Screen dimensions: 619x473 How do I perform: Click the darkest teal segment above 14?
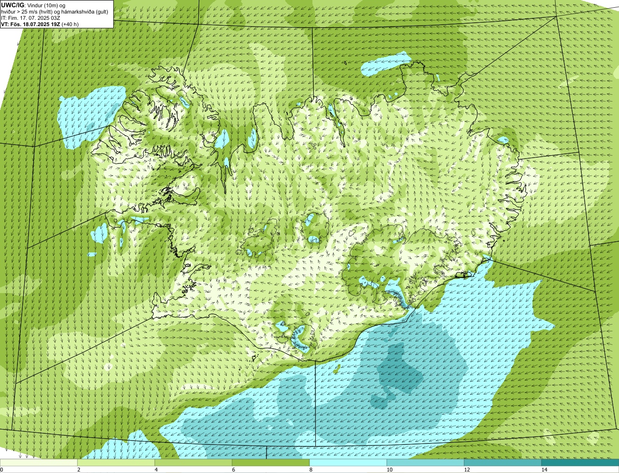(x=580, y=462)
